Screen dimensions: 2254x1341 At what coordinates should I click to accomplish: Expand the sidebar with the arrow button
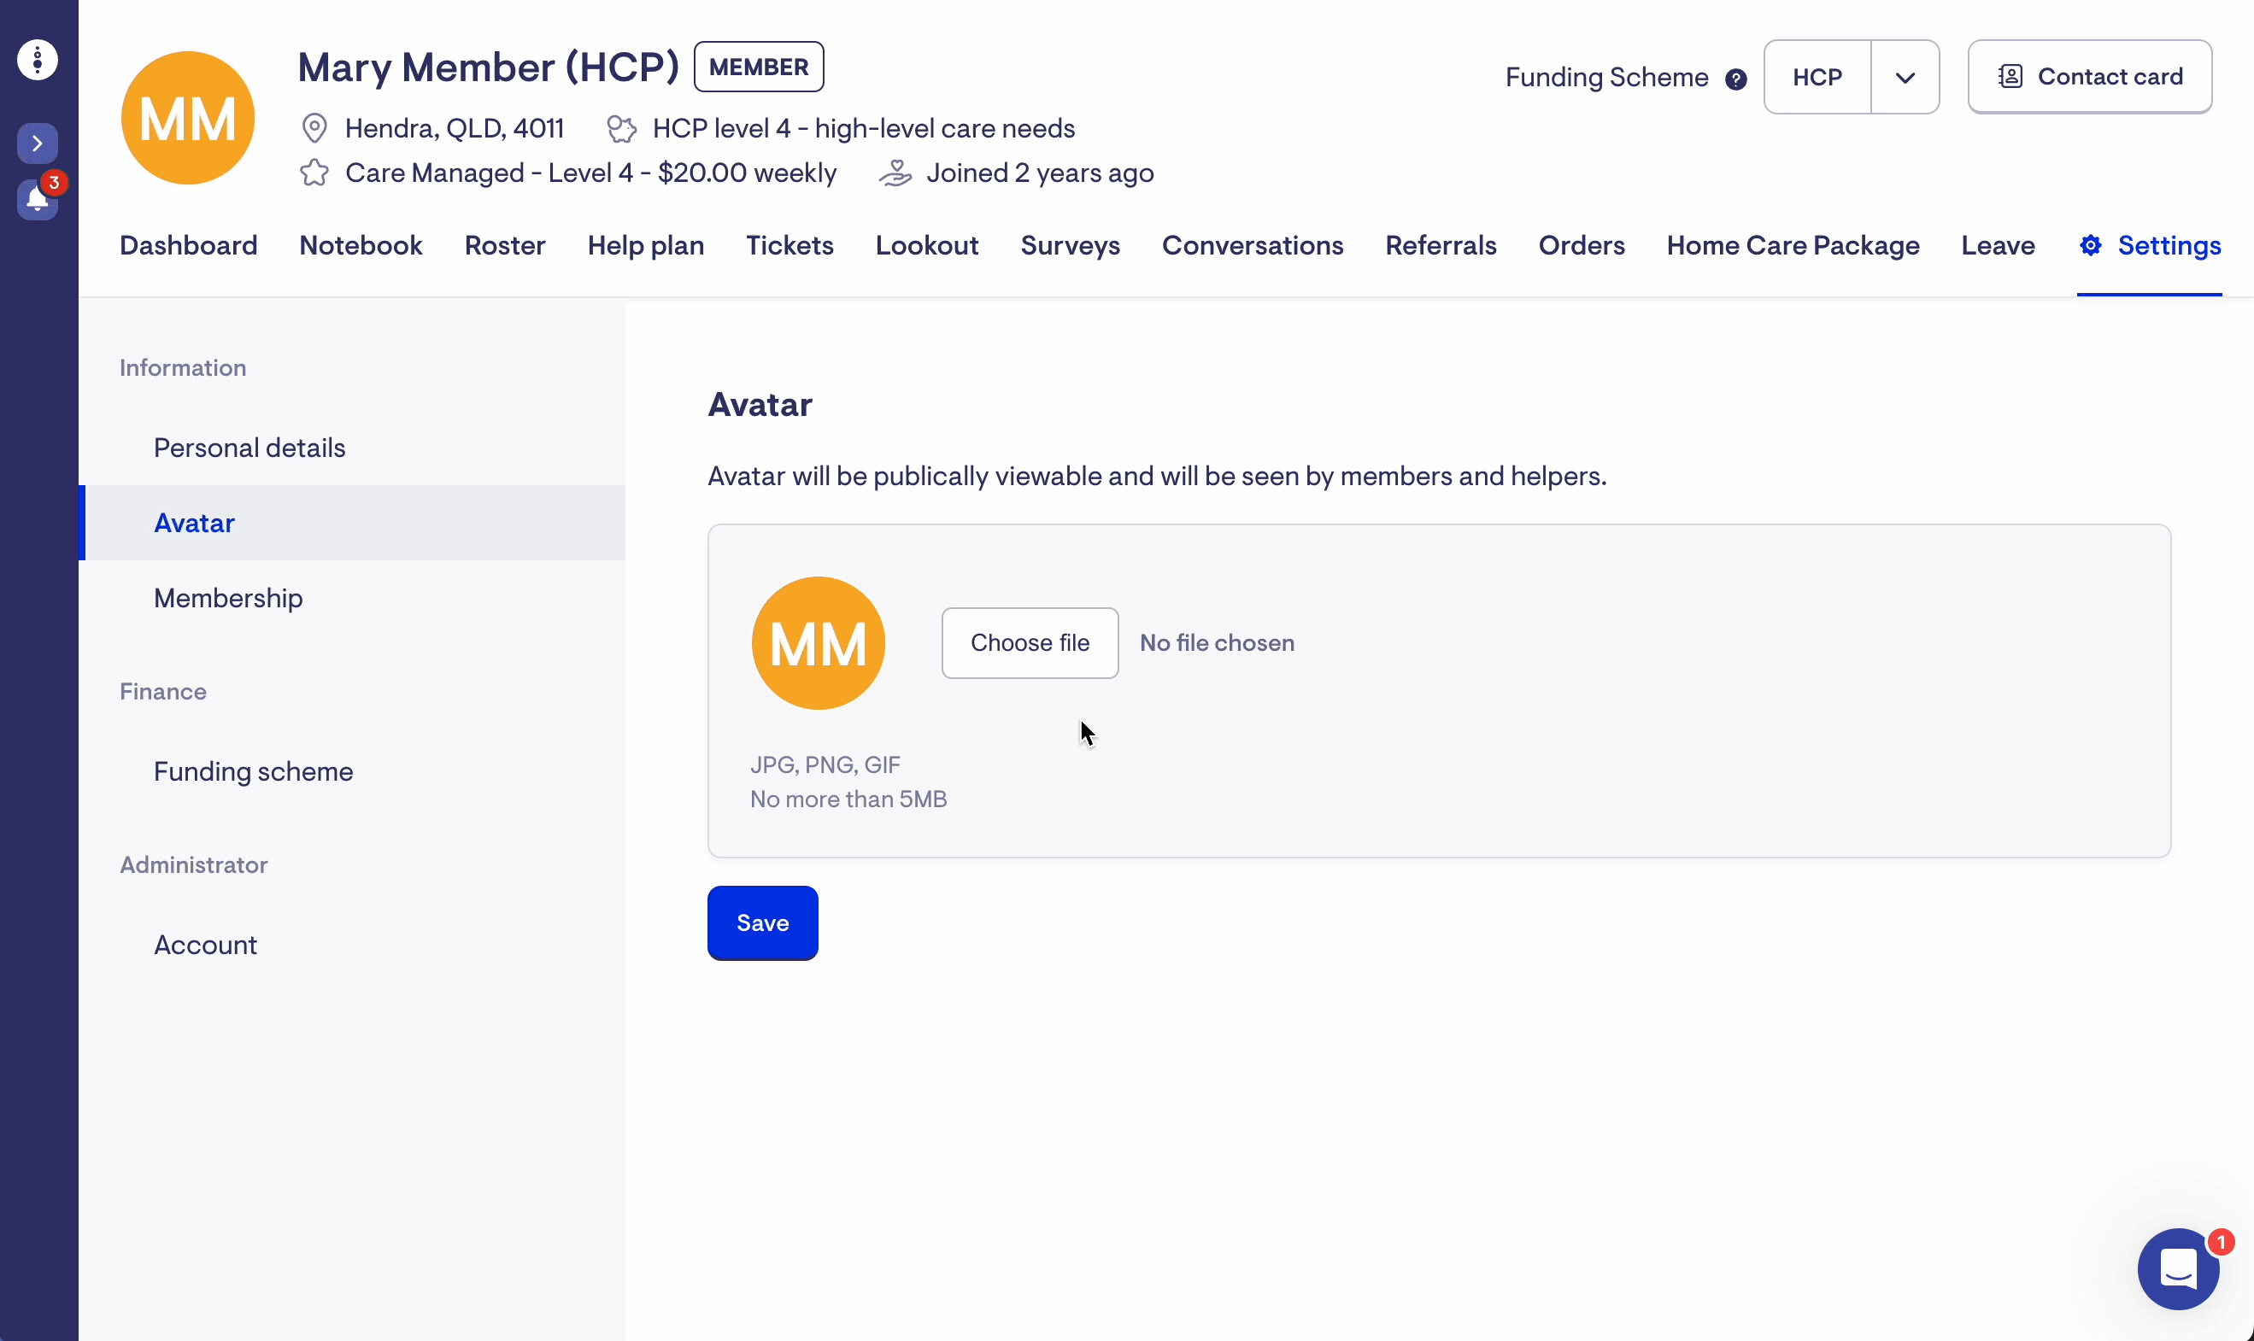(37, 143)
